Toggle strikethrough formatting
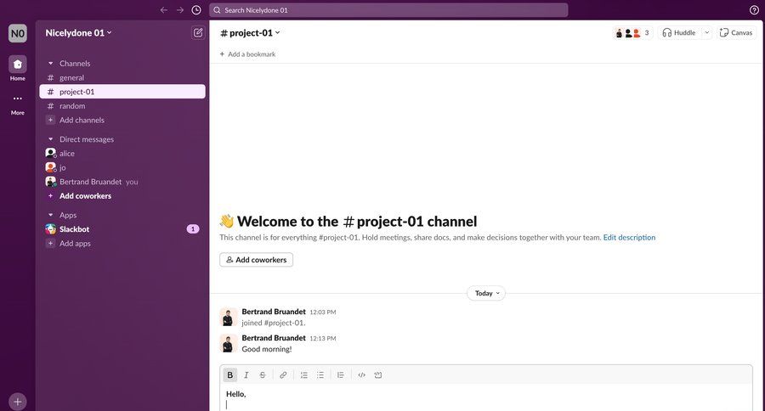This screenshot has width=765, height=411. [263, 375]
